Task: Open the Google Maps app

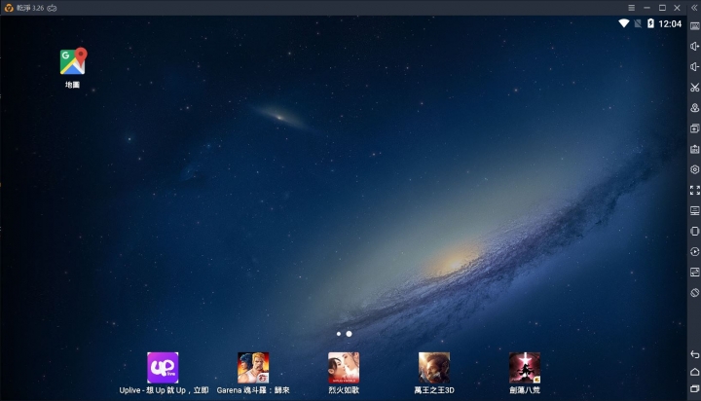Action: 72,61
